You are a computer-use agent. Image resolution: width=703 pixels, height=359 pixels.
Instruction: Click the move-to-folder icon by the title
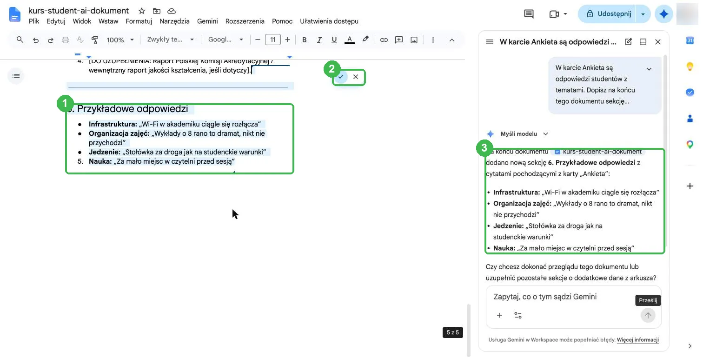156,11
